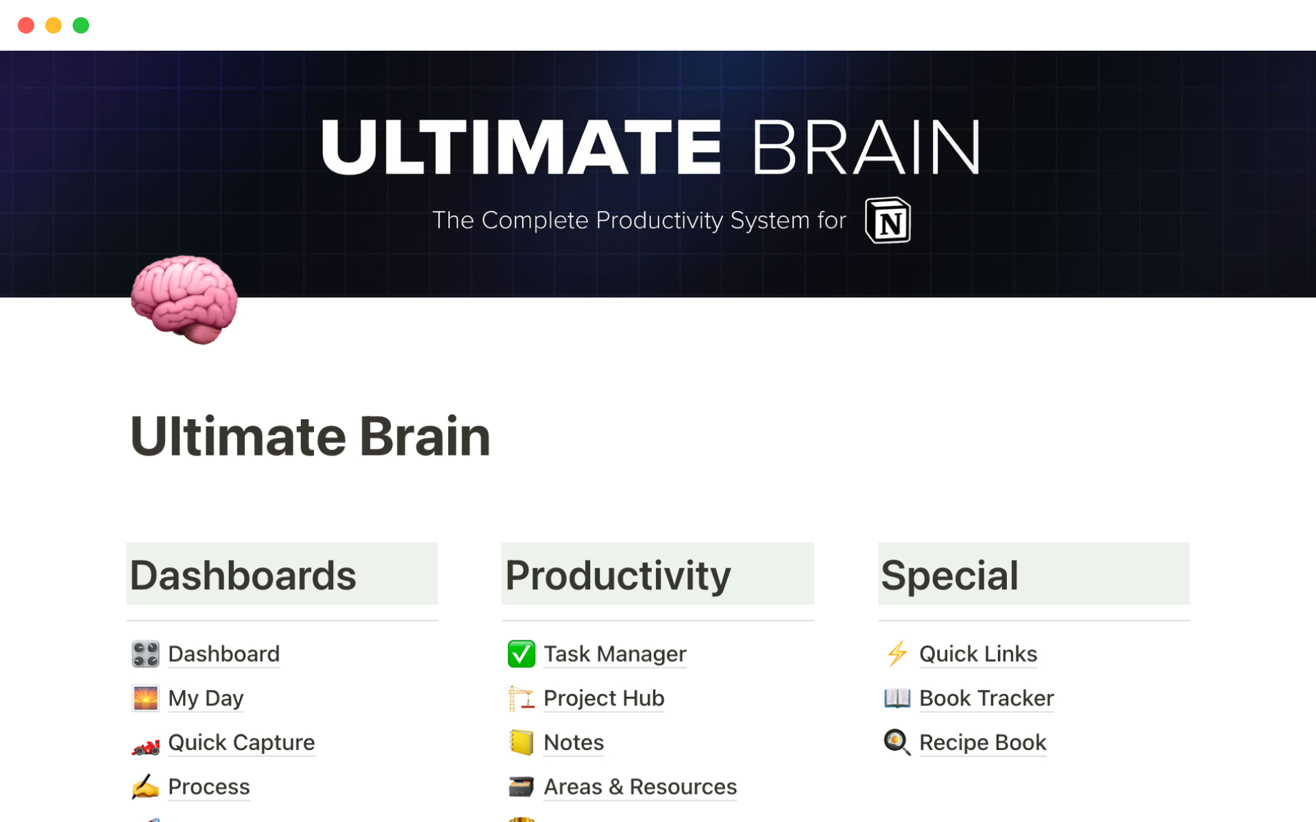Image resolution: width=1316 pixels, height=822 pixels.
Task: Open the Project Hub
Action: coord(604,698)
